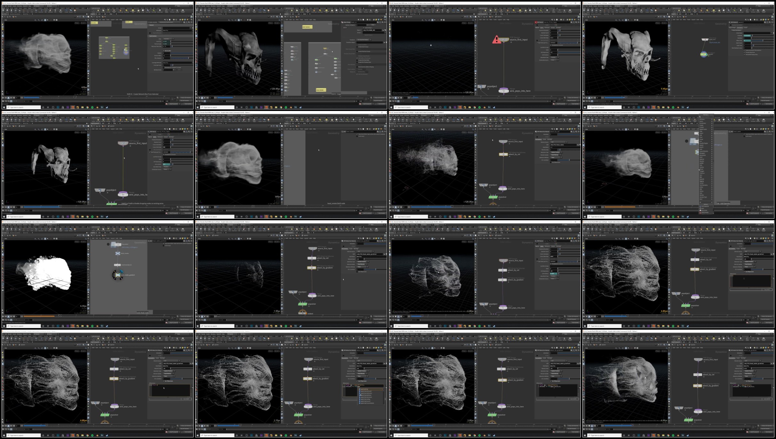776x439 pixels.
Task: Toggle Use VEXpression checkbox in the 3.0fps frame
Action: tap(551, 381)
